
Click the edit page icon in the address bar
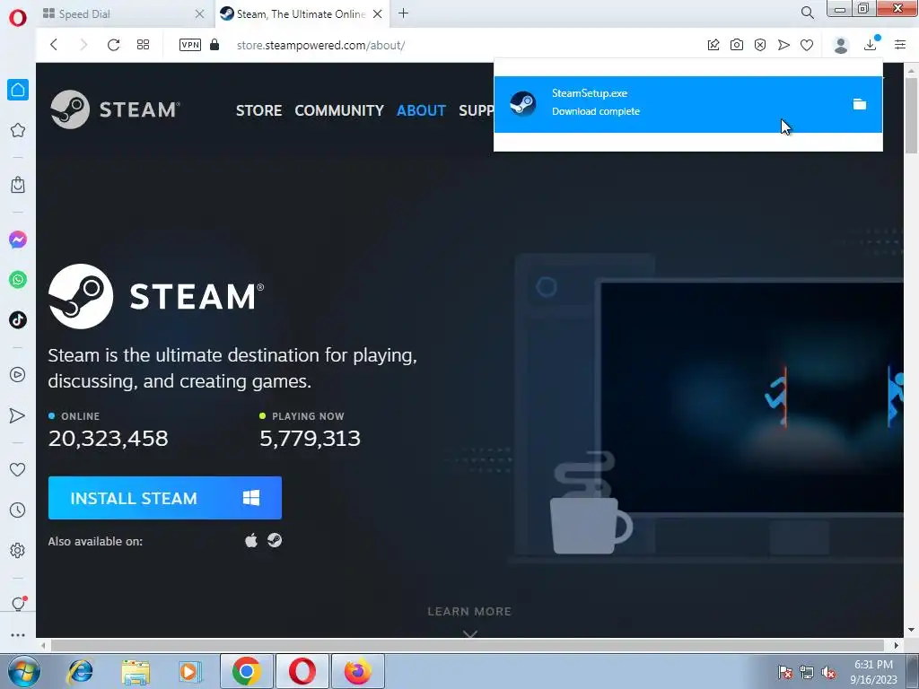pyautogui.click(x=713, y=45)
